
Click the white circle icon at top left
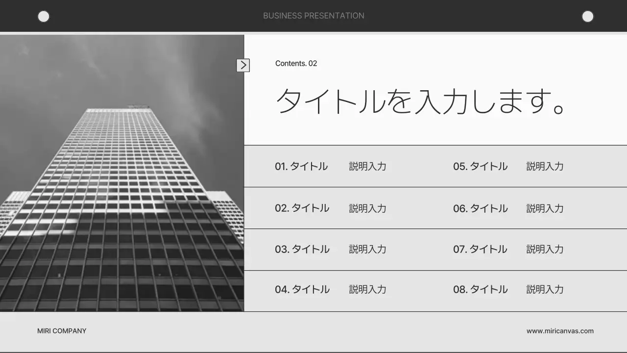[44, 16]
